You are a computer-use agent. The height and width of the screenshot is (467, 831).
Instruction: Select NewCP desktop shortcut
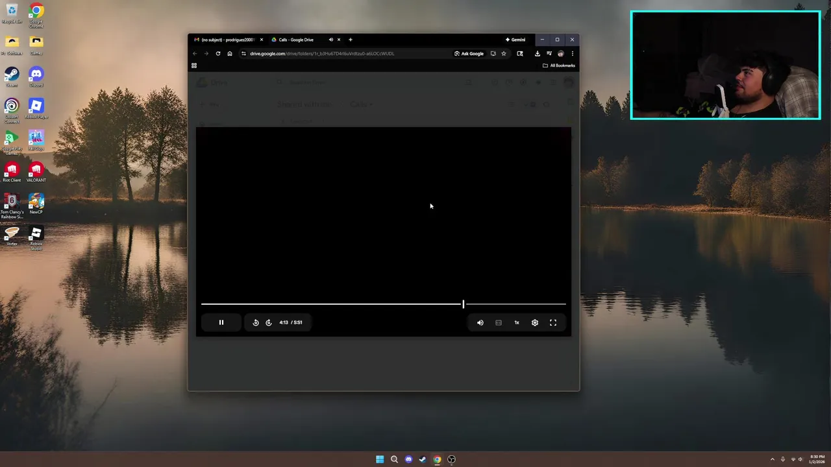[x=36, y=204]
